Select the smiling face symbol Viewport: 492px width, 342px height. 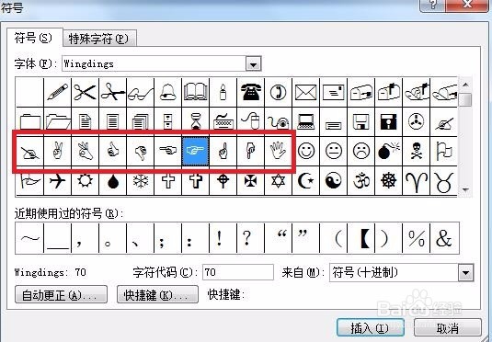click(306, 151)
